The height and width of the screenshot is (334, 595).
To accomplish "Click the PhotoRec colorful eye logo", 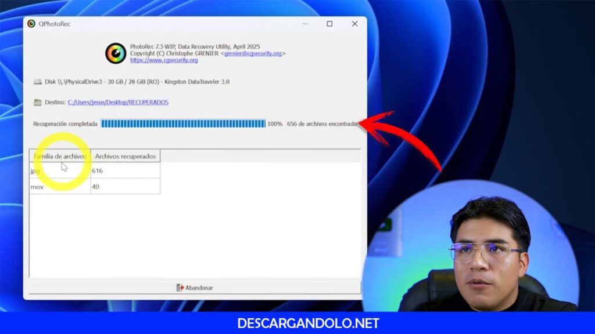I will pos(116,53).
